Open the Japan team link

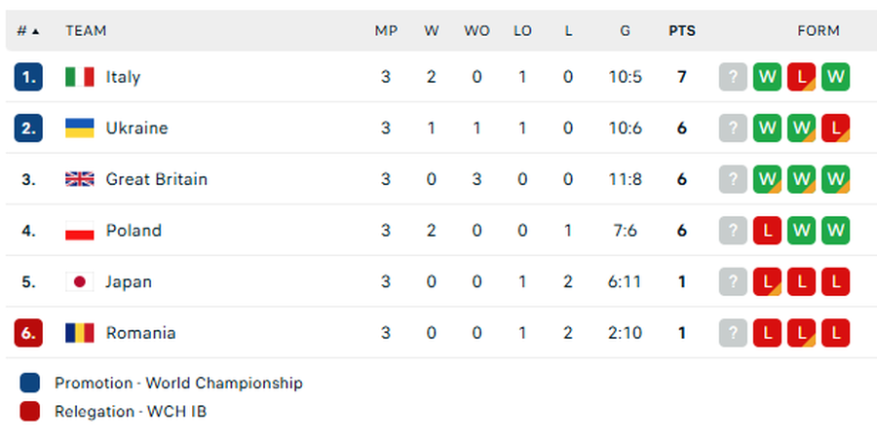[x=129, y=282]
